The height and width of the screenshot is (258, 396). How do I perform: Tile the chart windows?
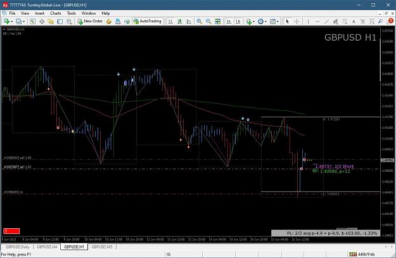(x=217, y=22)
